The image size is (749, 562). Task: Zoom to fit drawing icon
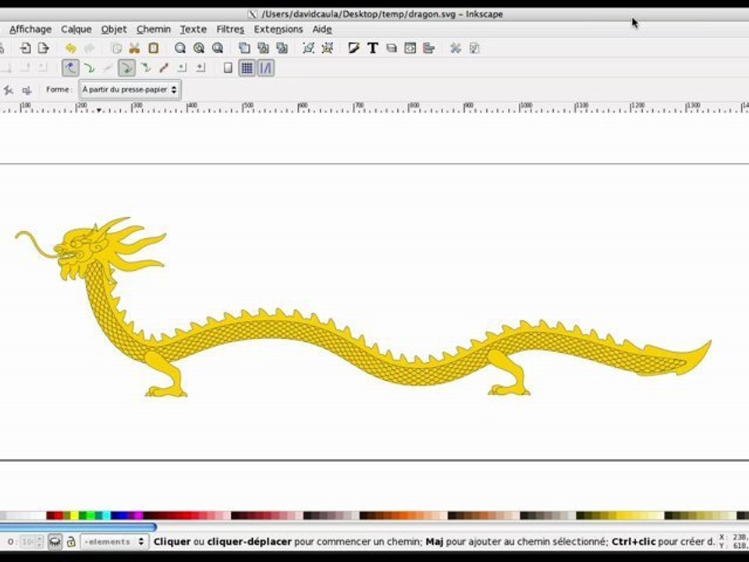(199, 48)
